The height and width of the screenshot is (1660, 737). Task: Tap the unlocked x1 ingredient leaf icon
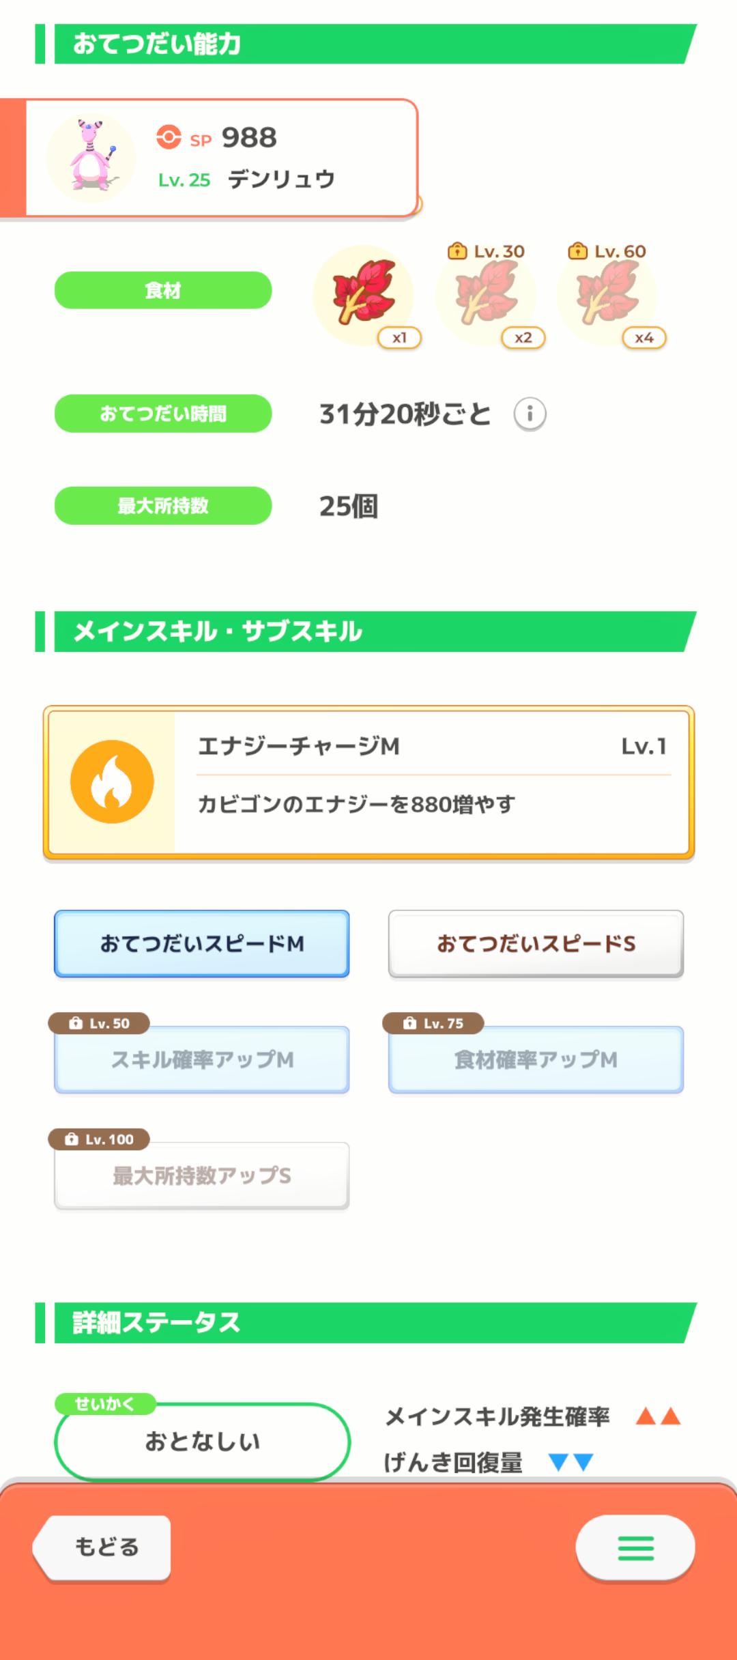click(x=363, y=294)
